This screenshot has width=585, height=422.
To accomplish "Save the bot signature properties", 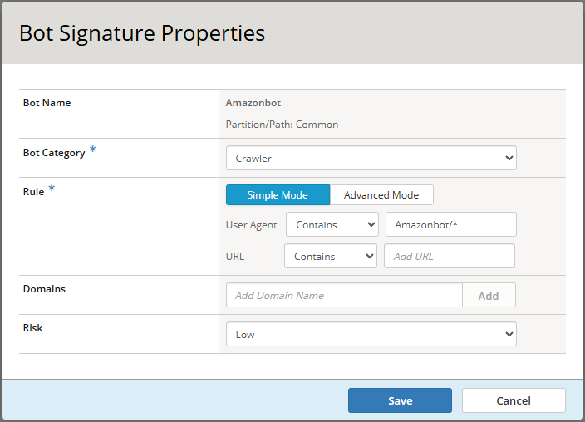I will click(x=400, y=400).
